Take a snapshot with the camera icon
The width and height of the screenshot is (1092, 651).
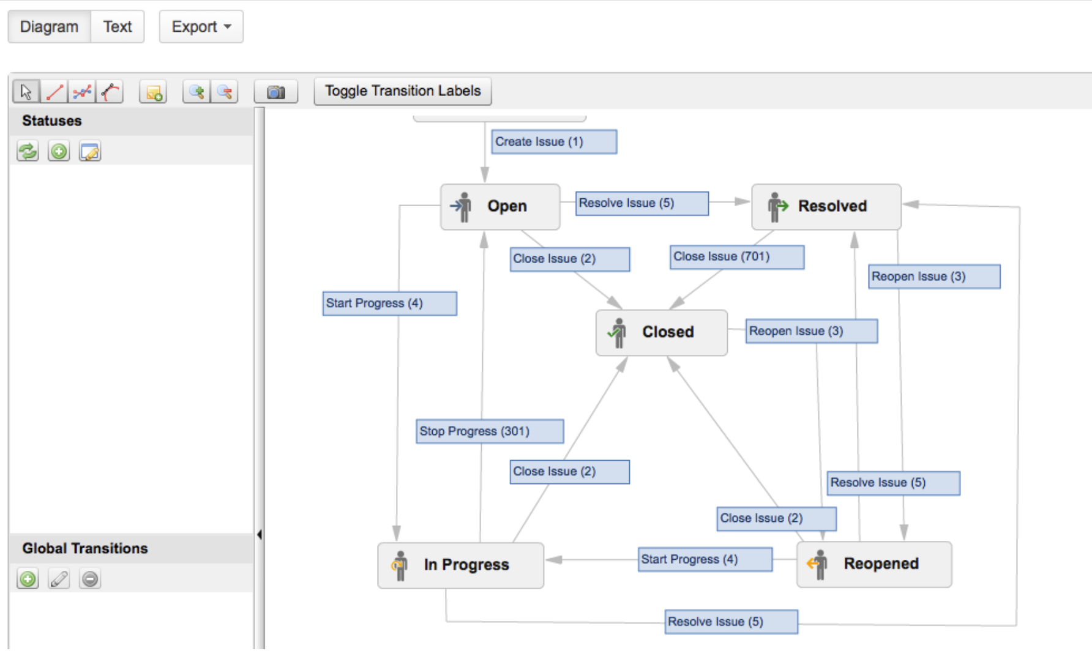point(276,92)
